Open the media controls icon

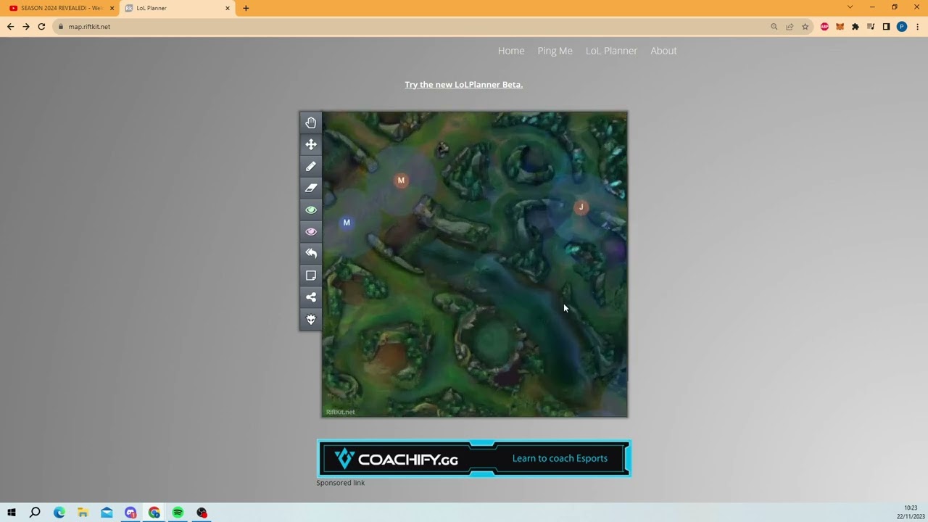[x=871, y=27]
